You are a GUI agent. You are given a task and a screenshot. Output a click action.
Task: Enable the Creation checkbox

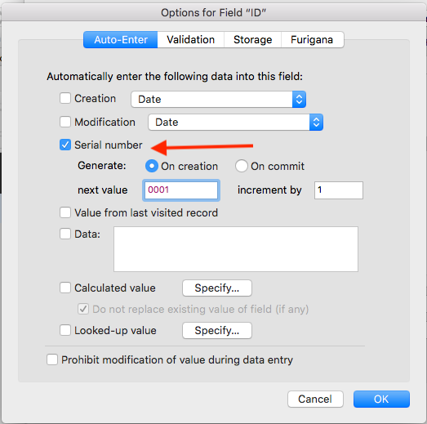click(65, 98)
